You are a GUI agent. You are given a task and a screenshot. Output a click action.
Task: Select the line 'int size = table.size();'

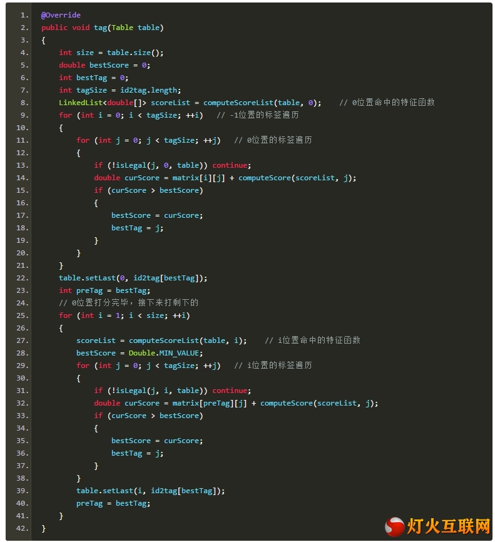(x=111, y=53)
